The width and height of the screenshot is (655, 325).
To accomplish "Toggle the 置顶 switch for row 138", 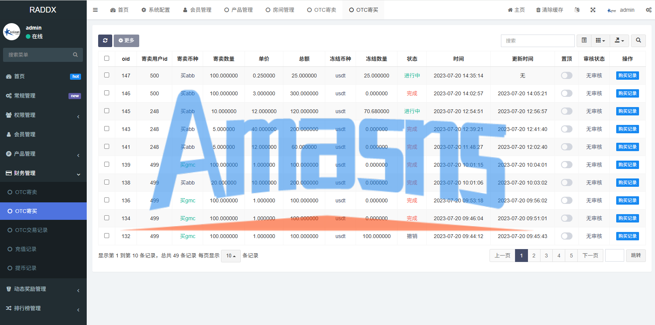I will pyautogui.click(x=566, y=183).
